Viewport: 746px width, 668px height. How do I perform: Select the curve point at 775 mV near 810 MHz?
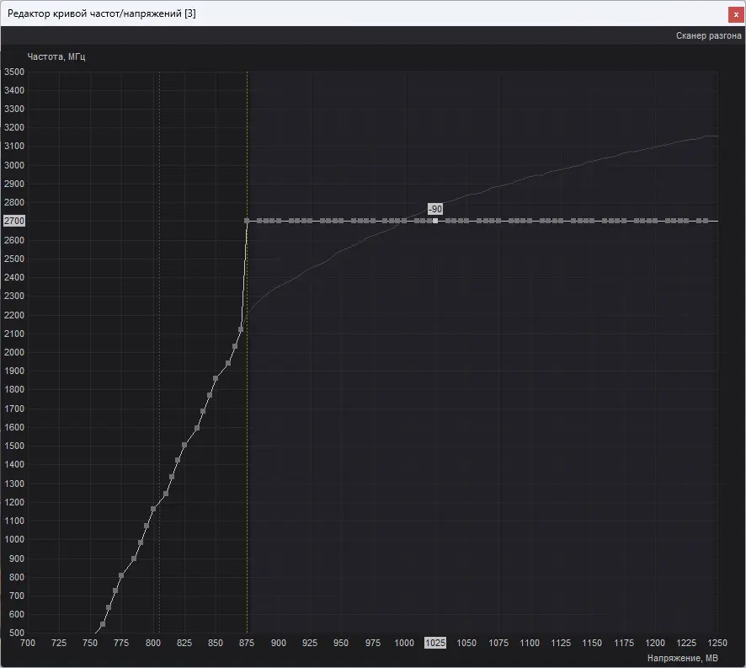(121, 575)
